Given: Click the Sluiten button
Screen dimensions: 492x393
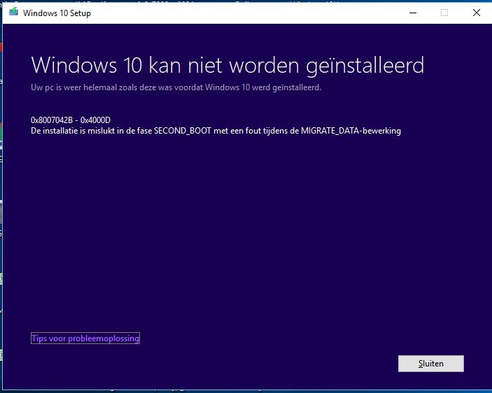Looking at the screenshot, I should tap(431, 364).
